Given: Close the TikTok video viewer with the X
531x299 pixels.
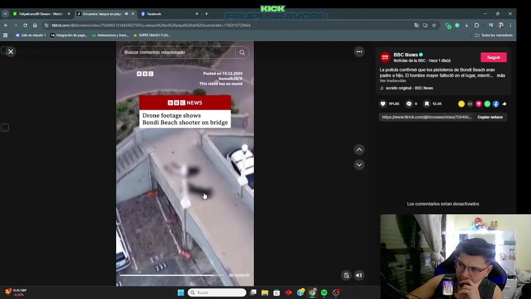Looking at the screenshot, I should pos(11,51).
